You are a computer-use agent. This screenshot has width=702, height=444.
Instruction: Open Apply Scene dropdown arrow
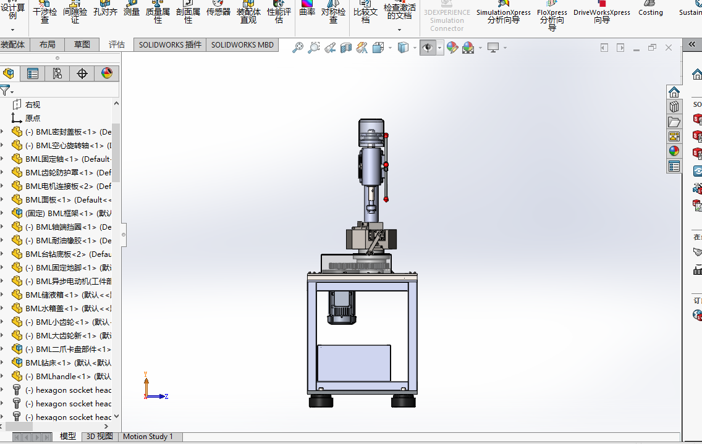click(x=480, y=48)
